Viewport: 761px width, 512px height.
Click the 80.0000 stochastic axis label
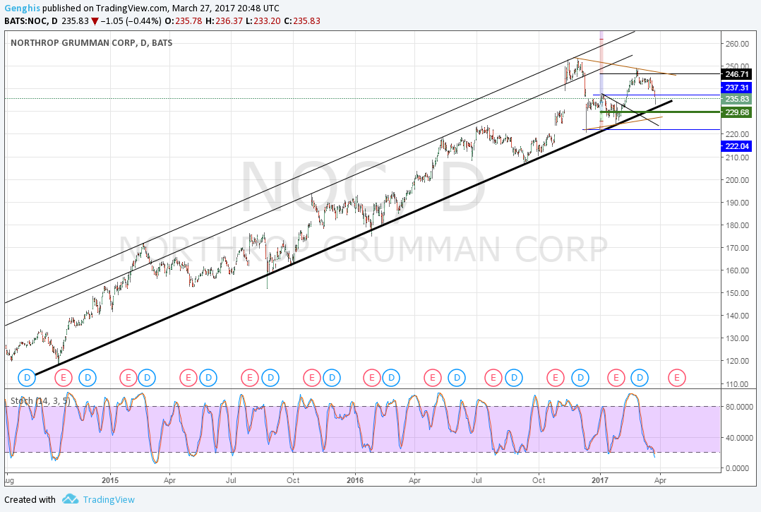coord(740,407)
